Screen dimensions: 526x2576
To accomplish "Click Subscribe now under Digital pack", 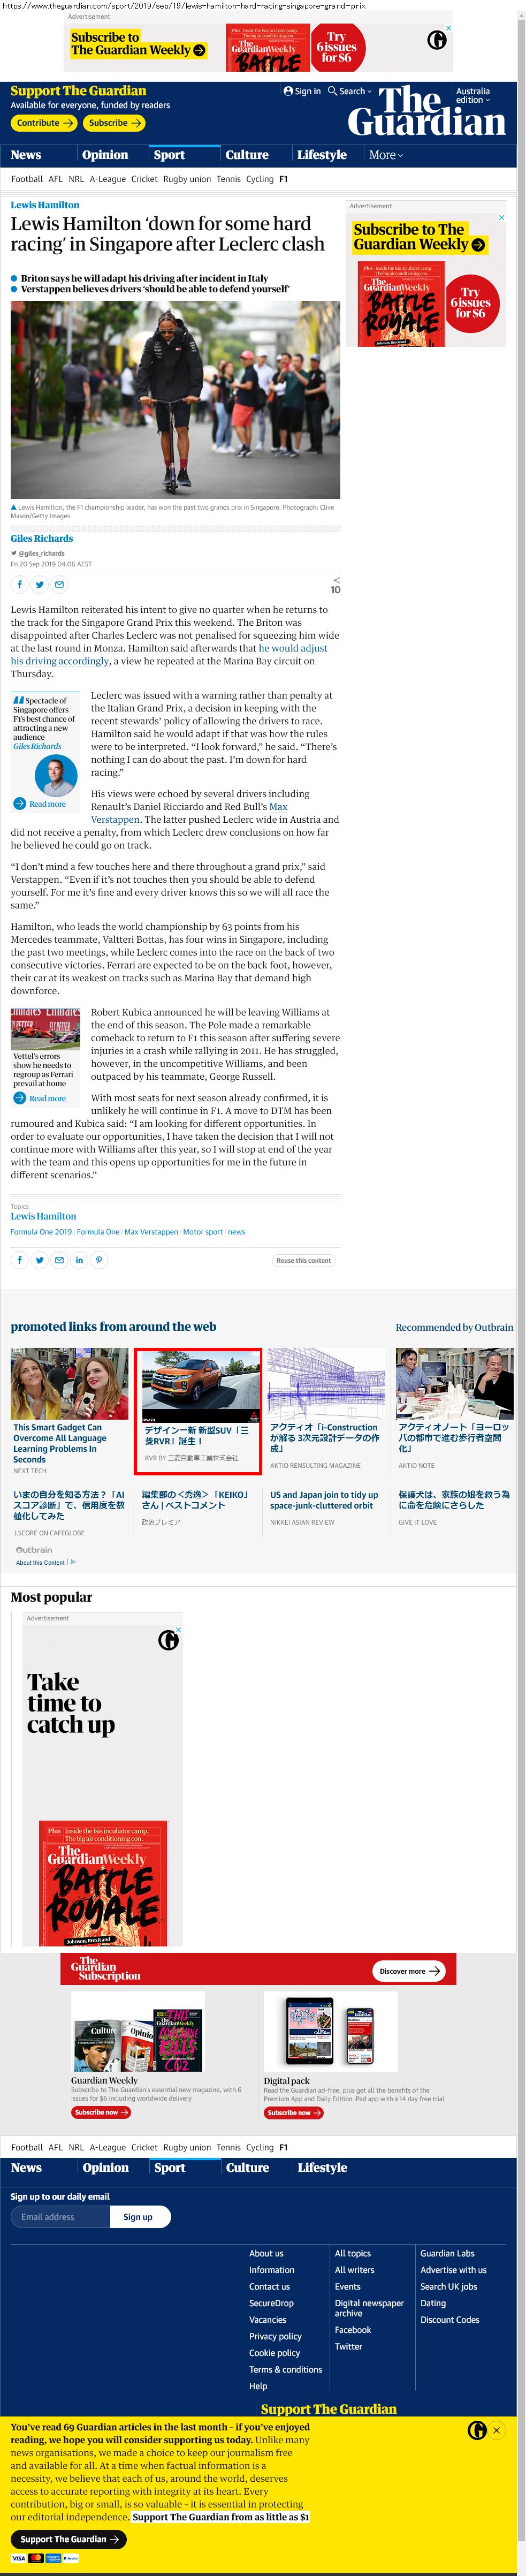I will pos(294,2113).
